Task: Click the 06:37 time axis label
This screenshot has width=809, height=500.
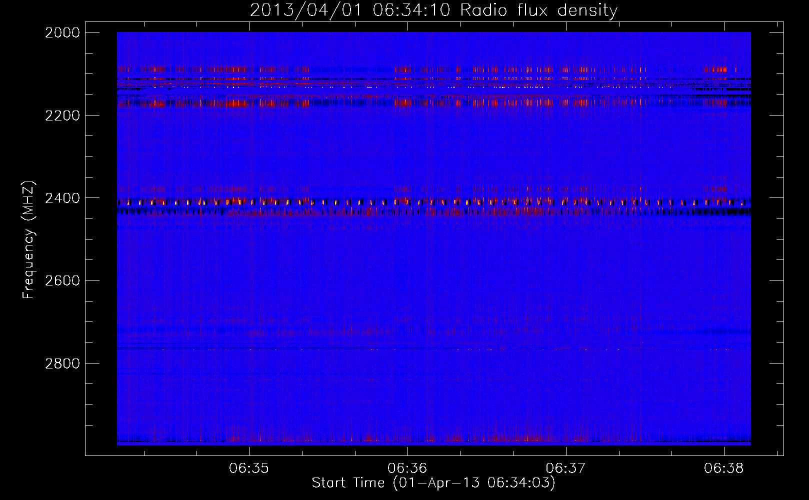Action: pos(565,468)
